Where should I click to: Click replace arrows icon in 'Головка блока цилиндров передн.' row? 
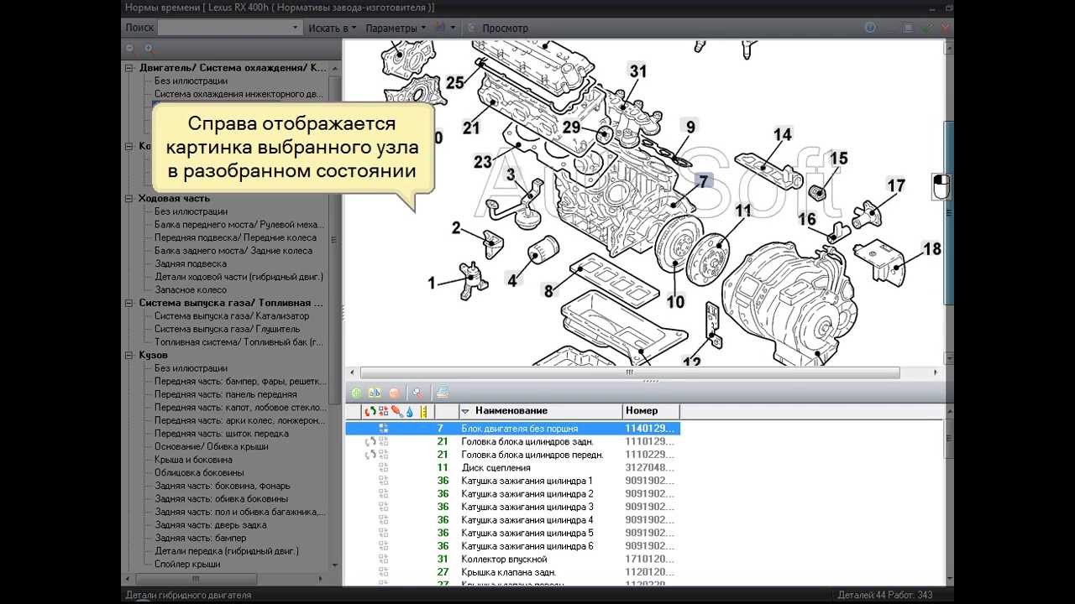click(370, 455)
